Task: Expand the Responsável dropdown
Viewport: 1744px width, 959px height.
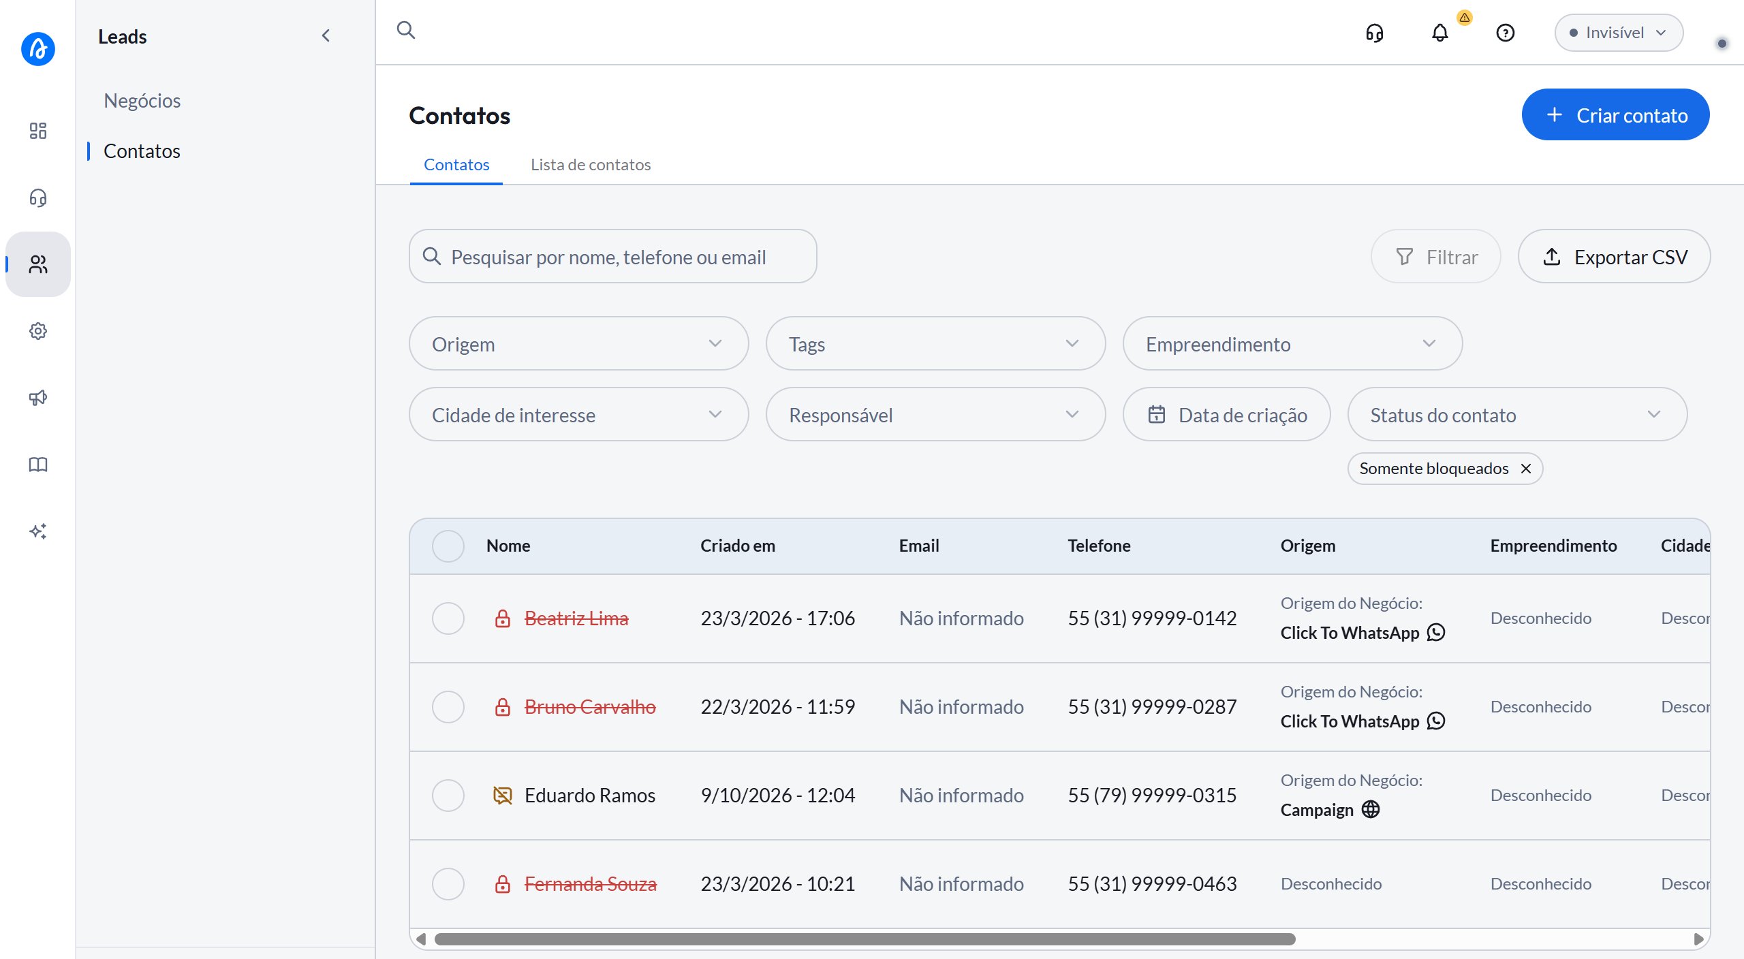Action: (x=936, y=414)
